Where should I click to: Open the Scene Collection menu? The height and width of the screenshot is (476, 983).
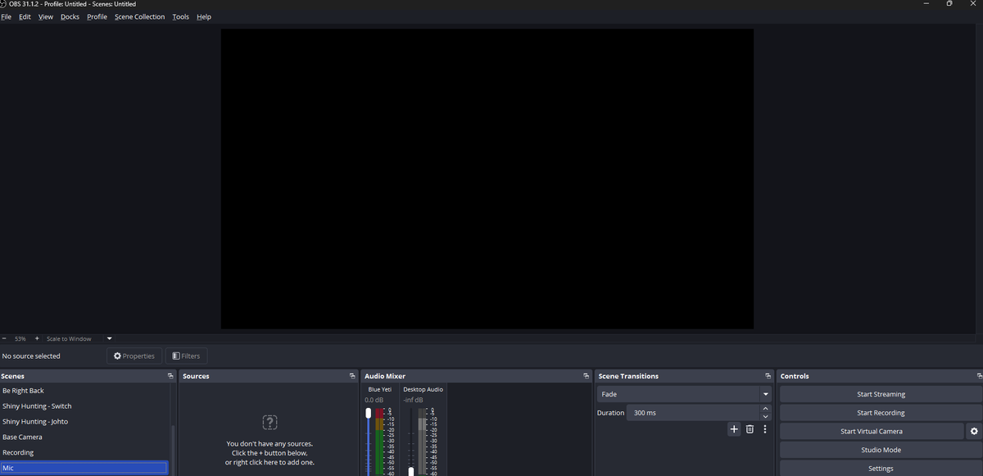pos(139,16)
